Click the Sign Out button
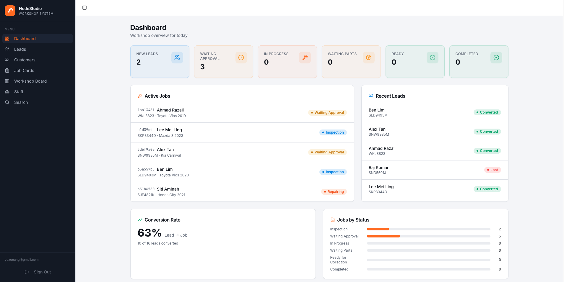 click(38, 272)
